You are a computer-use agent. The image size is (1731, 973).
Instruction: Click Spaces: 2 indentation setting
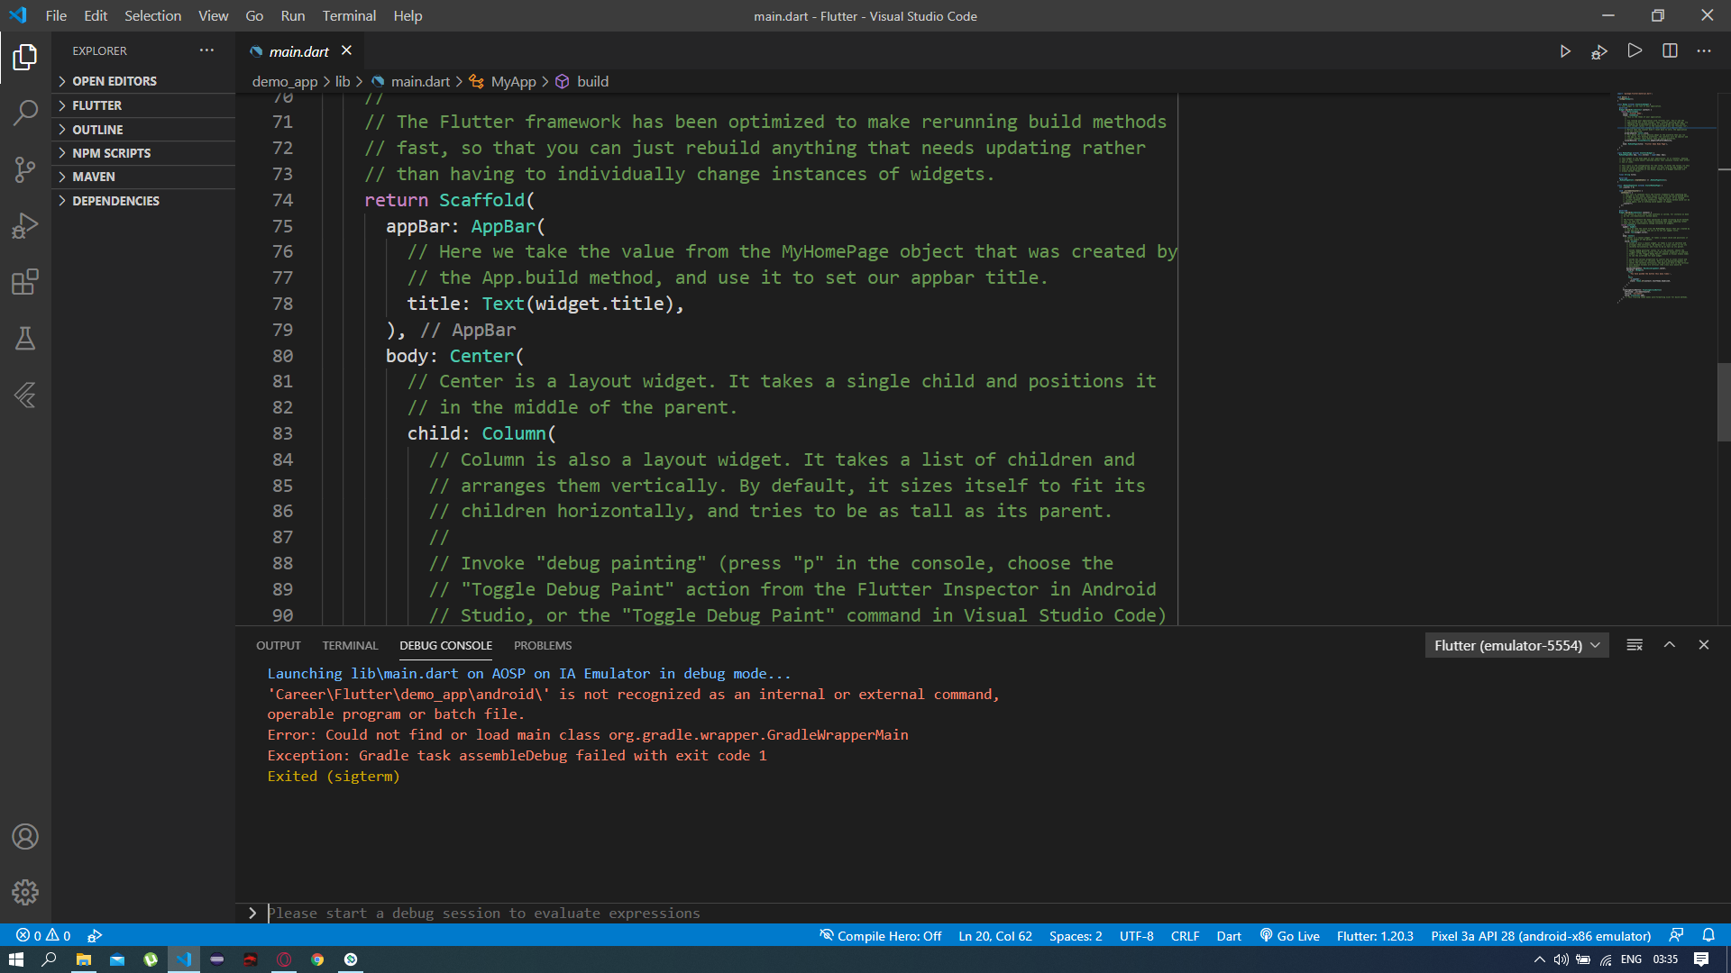[1076, 935]
